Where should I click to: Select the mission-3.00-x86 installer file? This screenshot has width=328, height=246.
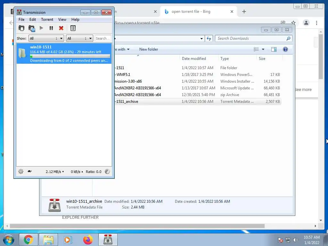198,81
